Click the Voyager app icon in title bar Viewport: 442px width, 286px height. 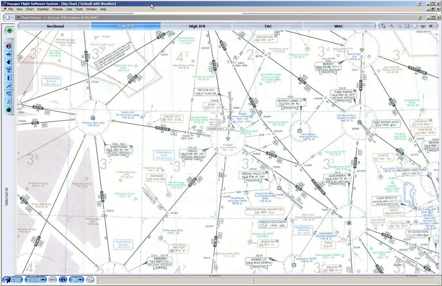coord(3,3)
